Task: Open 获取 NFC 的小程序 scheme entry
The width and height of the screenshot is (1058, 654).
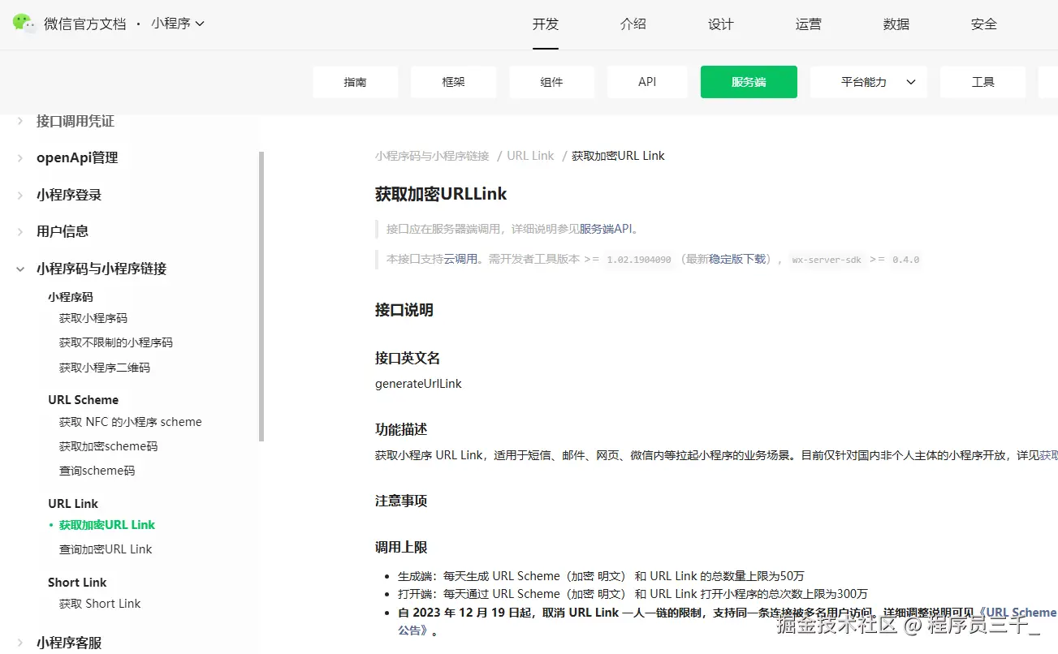Action: [131, 422]
